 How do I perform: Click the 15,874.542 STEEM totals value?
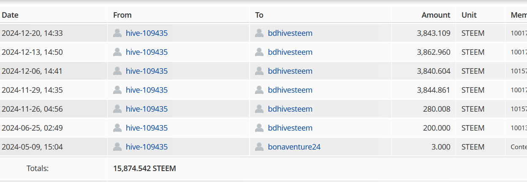point(144,169)
